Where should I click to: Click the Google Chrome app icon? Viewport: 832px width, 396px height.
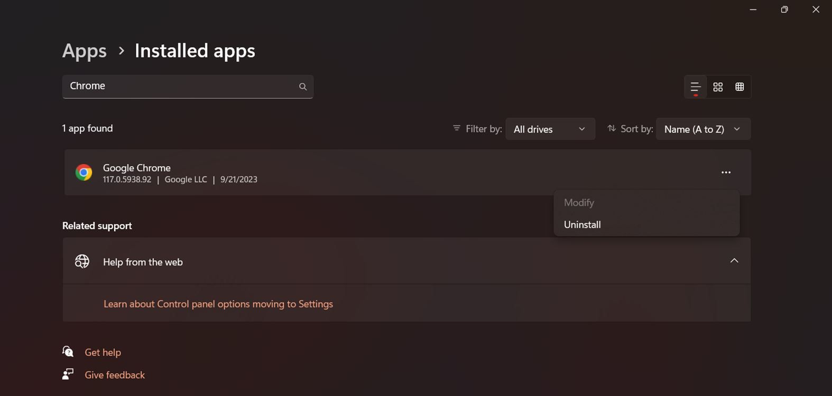(x=84, y=173)
